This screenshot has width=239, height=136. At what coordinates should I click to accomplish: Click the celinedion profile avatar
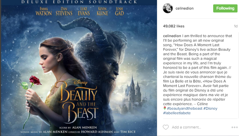point(168,8)
